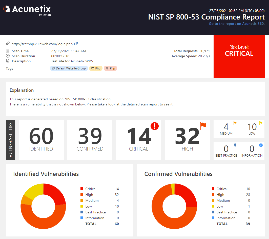269x239 pixels.
Task: Select the yellow Php tag
Action: coord(96,68)
